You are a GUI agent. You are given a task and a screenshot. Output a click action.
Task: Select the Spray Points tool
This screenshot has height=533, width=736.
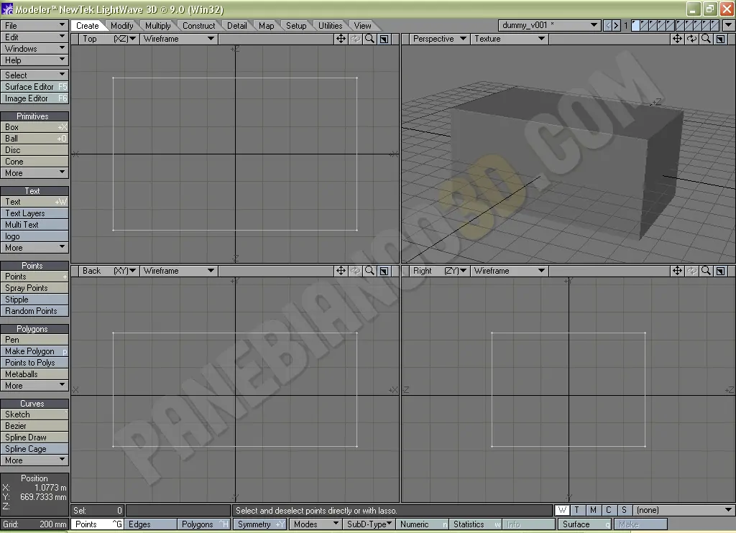(34, 288)
